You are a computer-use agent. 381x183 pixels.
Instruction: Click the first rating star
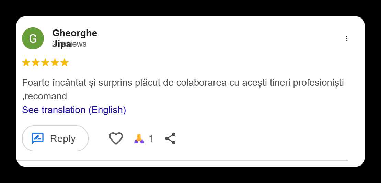(26, 63)
